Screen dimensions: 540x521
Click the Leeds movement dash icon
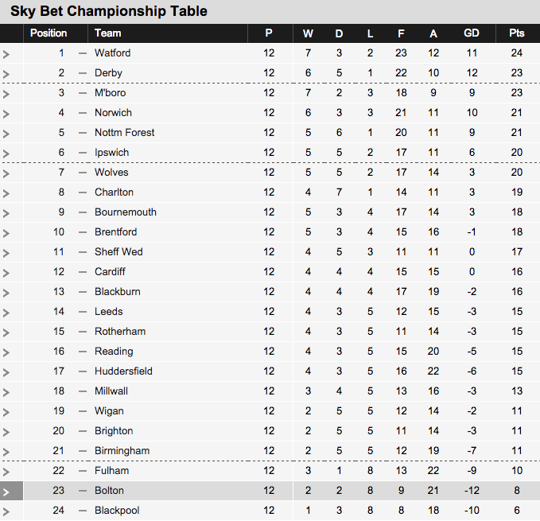[83, 312]
